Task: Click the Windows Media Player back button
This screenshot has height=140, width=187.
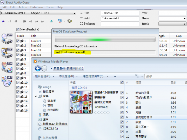Action: pyautogui.click(x=38, y=68)
